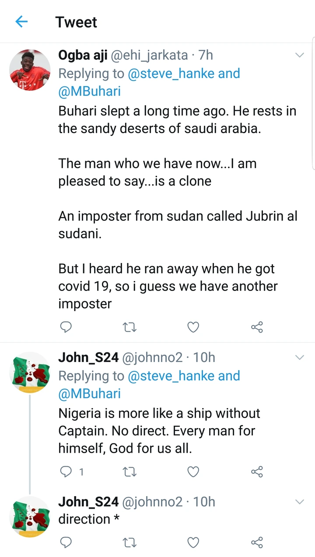
Task: Tap the back arrow beside Tweet
Action: point(21,22)
